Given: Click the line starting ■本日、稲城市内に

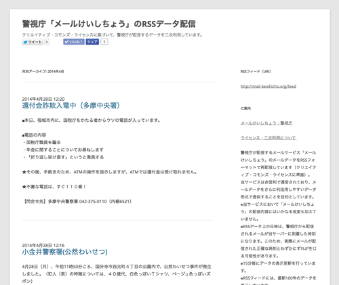Looking at the screenshot, I should [91, 120].
